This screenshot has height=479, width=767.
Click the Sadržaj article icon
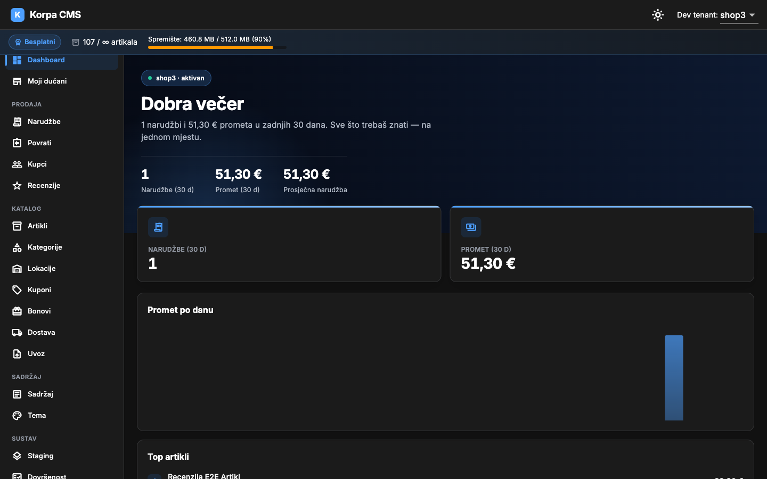coord(17,394)
